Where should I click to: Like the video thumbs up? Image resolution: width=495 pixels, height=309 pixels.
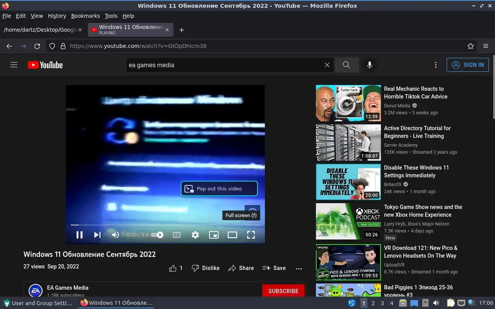176,268
